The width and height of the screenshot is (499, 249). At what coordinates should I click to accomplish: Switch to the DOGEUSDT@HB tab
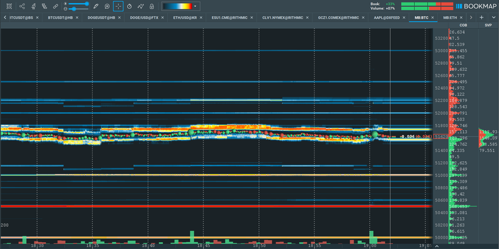(101, 18)
